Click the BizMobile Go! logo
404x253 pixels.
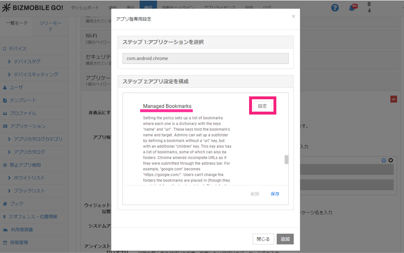32,8
